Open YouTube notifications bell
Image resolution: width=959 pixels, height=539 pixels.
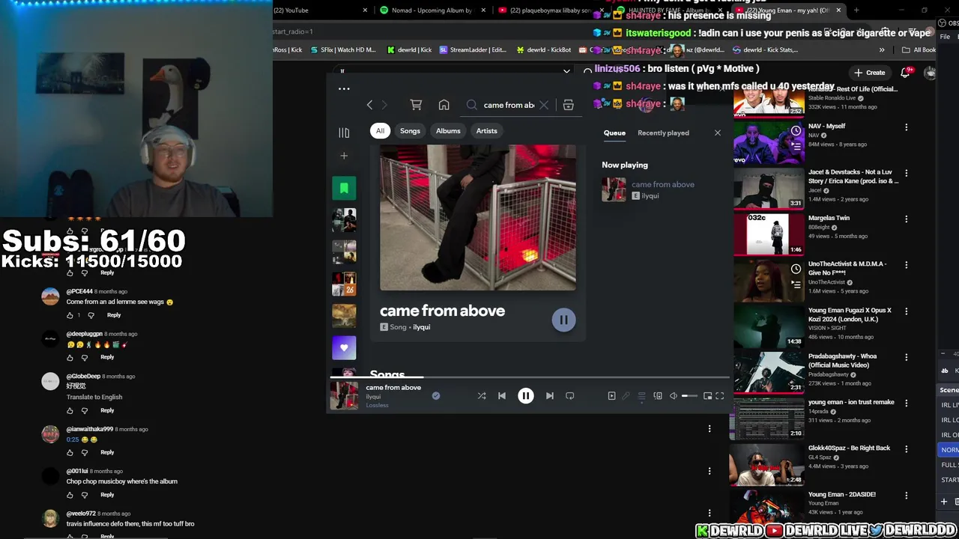(905, 73)
